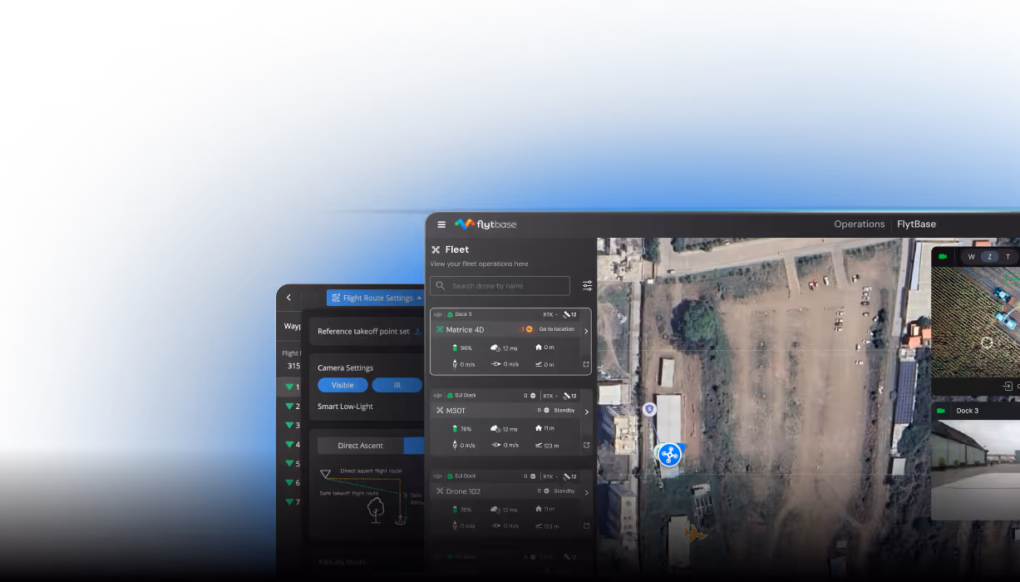Select the M30T drone name
This screenshot has width=1020, height=582.
click(456, 411)
